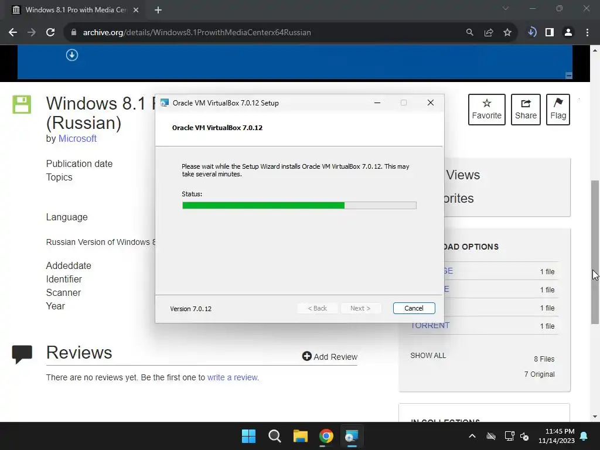Click the VirtualBox Setup title bar icon
This screenshot has height=450, width=600.
pyautogui.click(x=165, y=103)
